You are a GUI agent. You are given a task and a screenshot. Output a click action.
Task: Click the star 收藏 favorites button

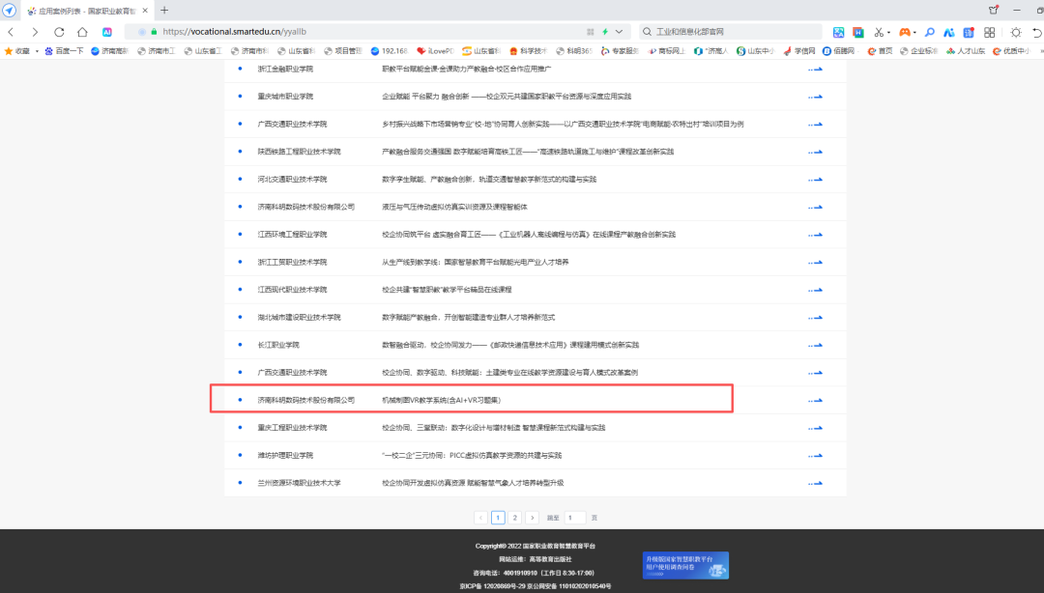click(x=17, y=50)
